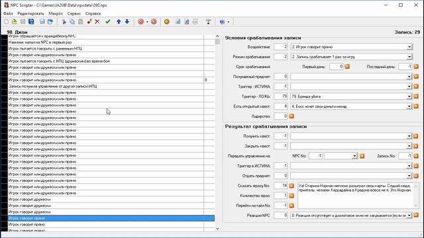The height and width of the screenshot is (238, 424).
Task: Click the Перейти на тайл No field
Action: [281, 206]
